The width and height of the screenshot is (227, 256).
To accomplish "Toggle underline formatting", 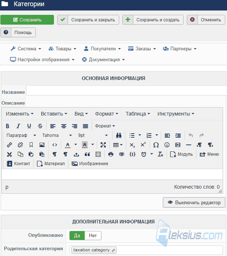I will [29, 126].
